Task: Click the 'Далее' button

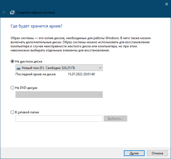Action: [134, 153]
